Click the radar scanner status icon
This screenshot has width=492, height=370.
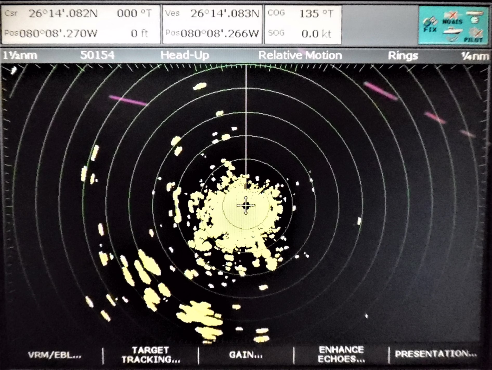coord(475,17)
